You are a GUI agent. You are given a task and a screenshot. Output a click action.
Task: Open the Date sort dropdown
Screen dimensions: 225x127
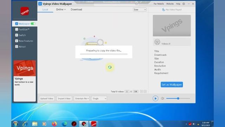pos(140,10)
